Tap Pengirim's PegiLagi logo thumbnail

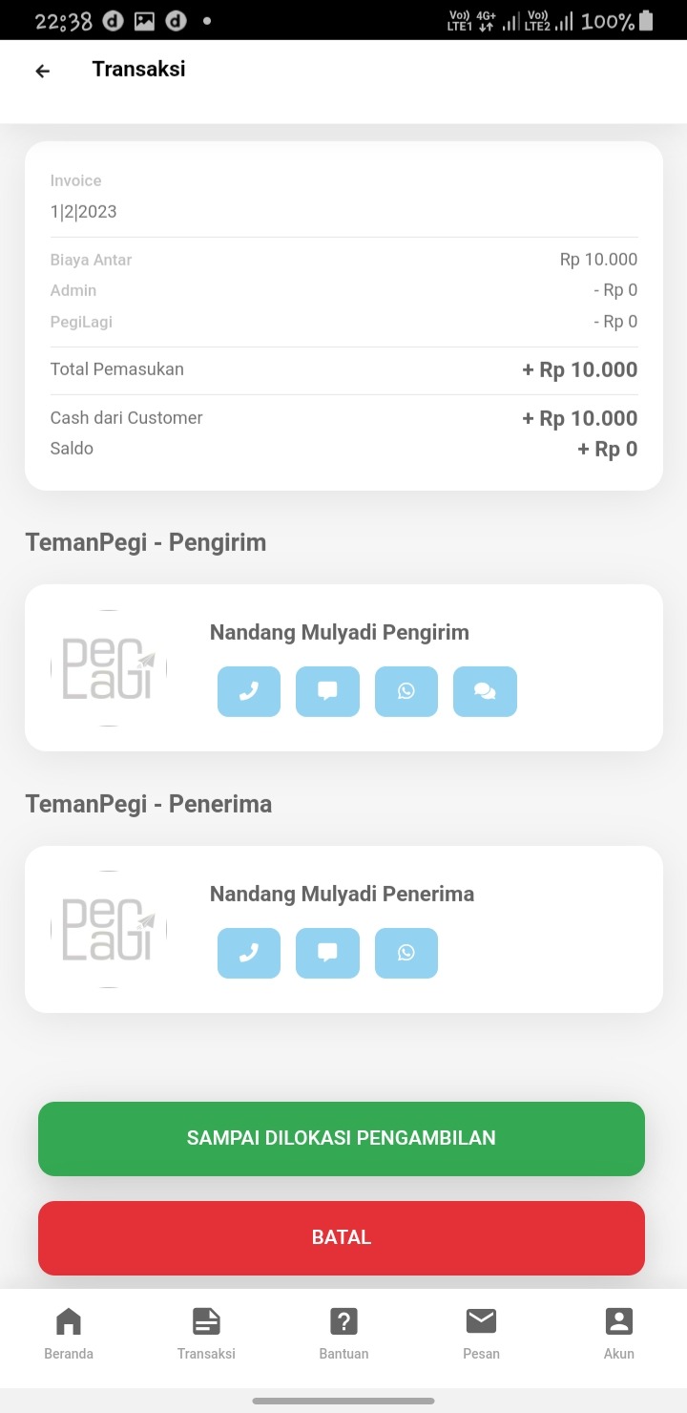tap(109, 668)
